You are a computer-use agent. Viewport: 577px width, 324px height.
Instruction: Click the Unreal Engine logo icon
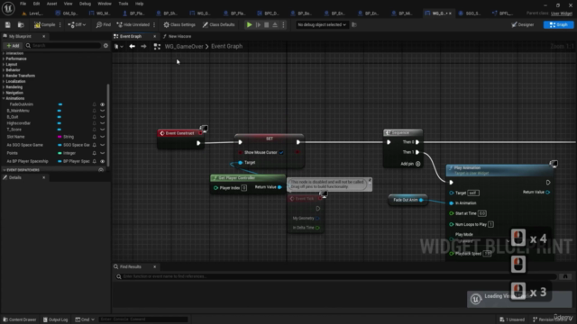pos(8,8)
